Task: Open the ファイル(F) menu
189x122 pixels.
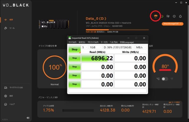Action: point(72,42)
